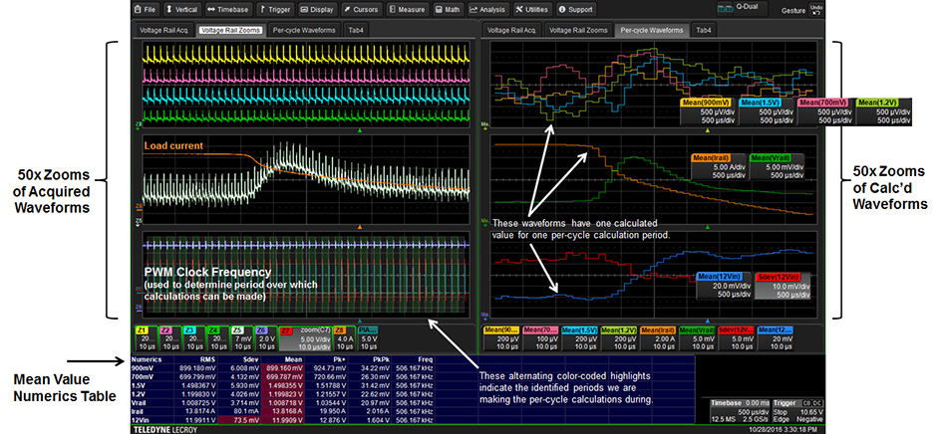Click the Utilities wrench icon
The height and width of the screenshot is (434, 937).
click(x=520, y=9)
